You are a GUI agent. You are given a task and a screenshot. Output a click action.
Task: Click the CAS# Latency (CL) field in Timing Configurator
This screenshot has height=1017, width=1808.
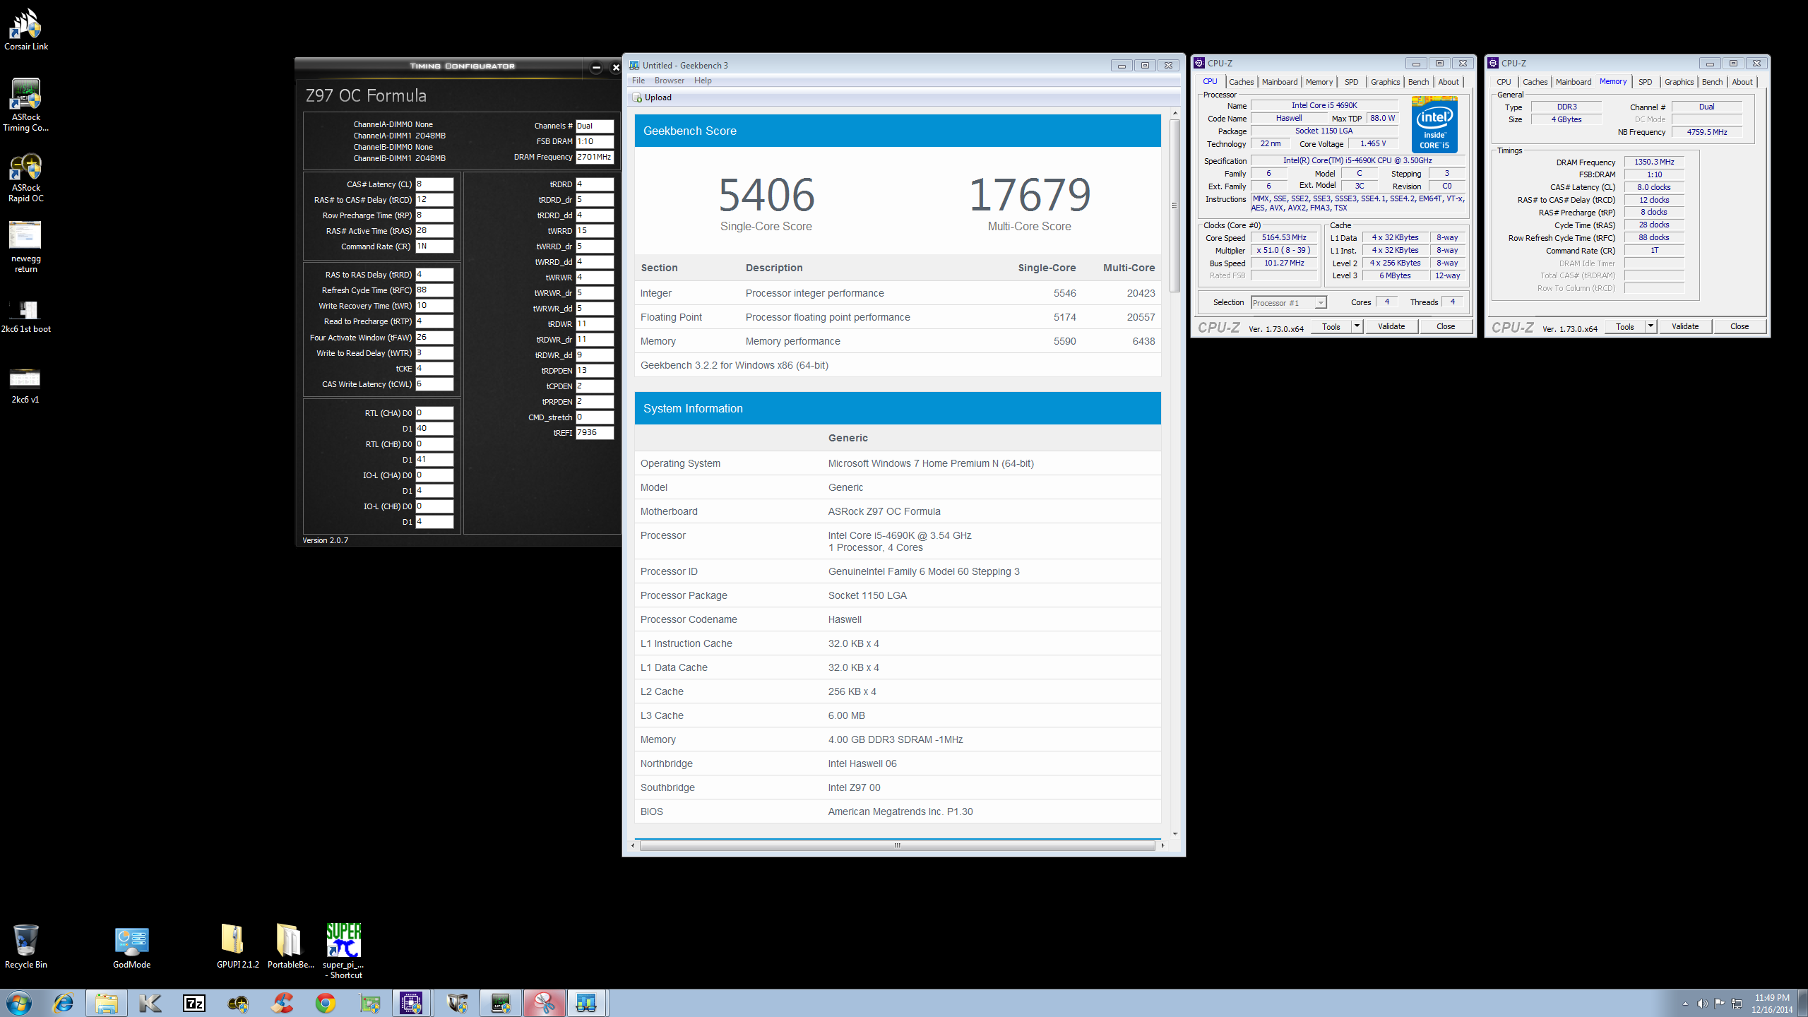(x=434, y=184)
